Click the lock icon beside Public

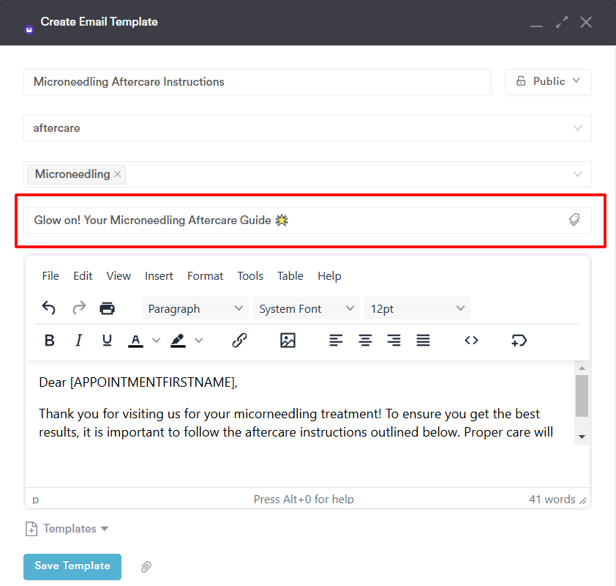tap(521, 81)
